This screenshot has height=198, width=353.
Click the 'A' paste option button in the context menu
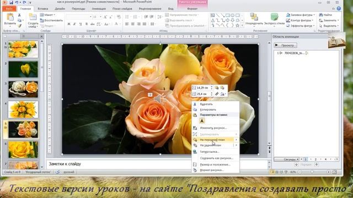(x=202, y=121)
